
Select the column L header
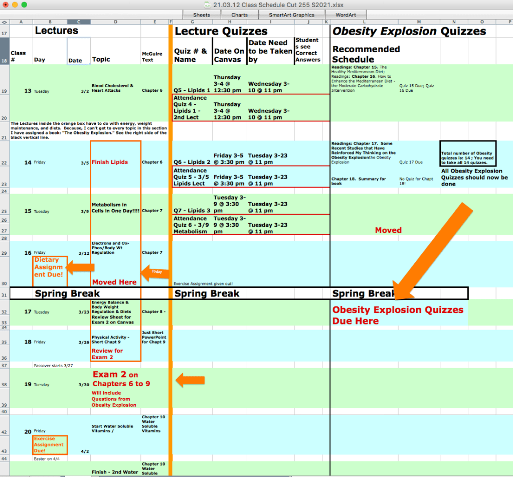(364, 22)
